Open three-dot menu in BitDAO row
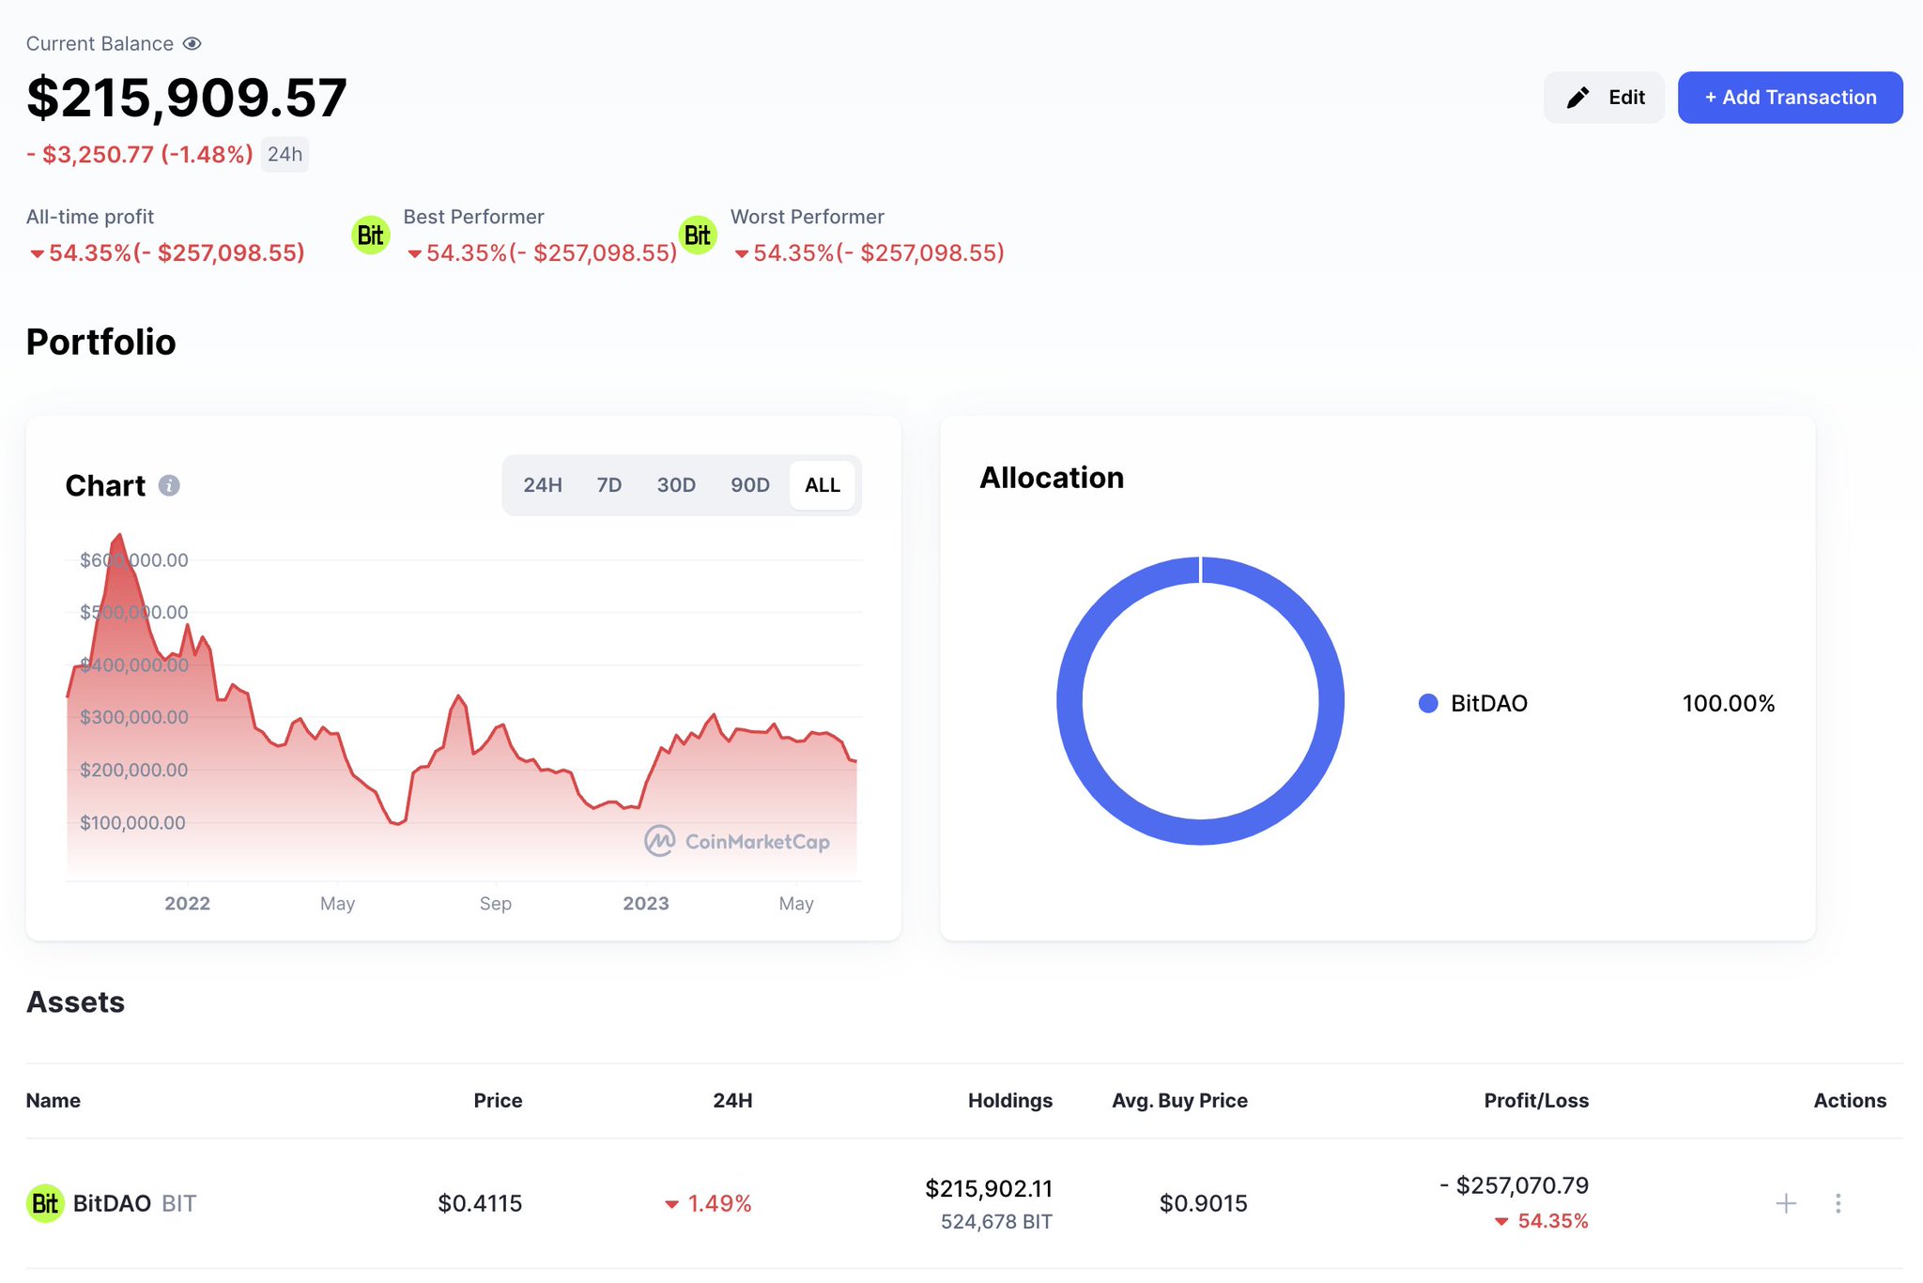Image resolution: width=1923 pixels, height=1283 pixels. tap(1838, 1203)
